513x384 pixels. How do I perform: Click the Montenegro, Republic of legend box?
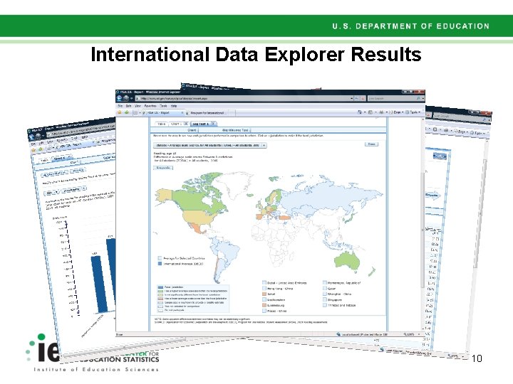tap(325, 283)
